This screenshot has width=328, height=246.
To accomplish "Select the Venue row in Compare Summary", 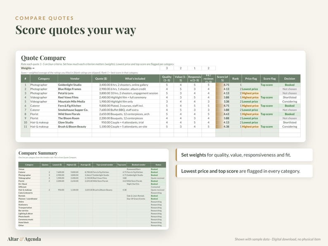I will [x=92, y=169].
